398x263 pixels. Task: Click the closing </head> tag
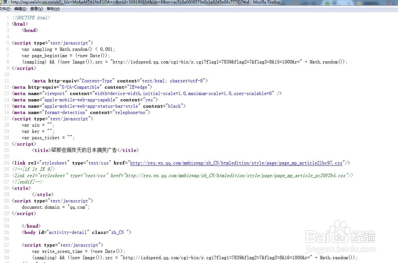pyautogui.click(x=31, y=226)
